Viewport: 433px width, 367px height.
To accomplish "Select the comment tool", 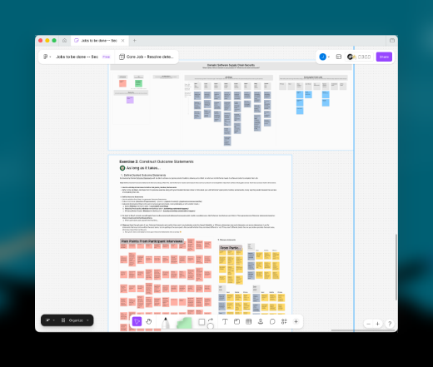I will click(272, 321).
